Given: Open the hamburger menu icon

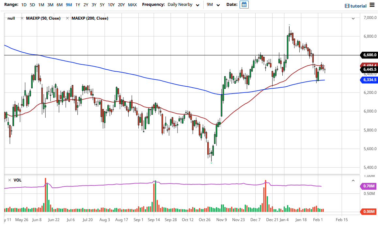Looking at the screenshot, I should pos(372,5).
